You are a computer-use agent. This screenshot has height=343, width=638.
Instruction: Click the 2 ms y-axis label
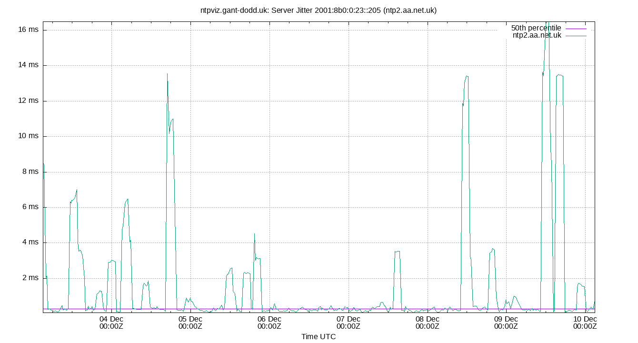tap(31, 278)
